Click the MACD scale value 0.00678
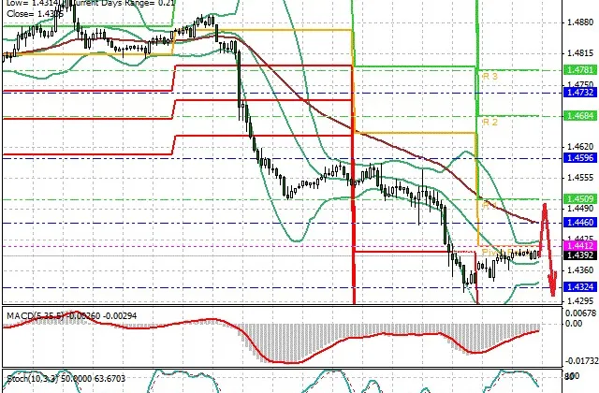This screenshot has height=393, width=599. tap(580, 313)
